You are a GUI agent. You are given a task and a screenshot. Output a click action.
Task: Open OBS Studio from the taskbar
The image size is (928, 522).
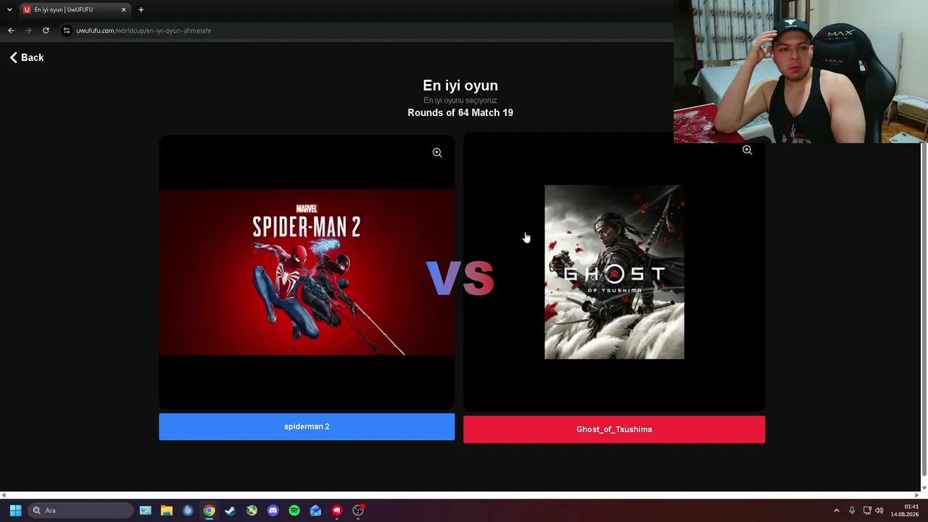point(358,510)
